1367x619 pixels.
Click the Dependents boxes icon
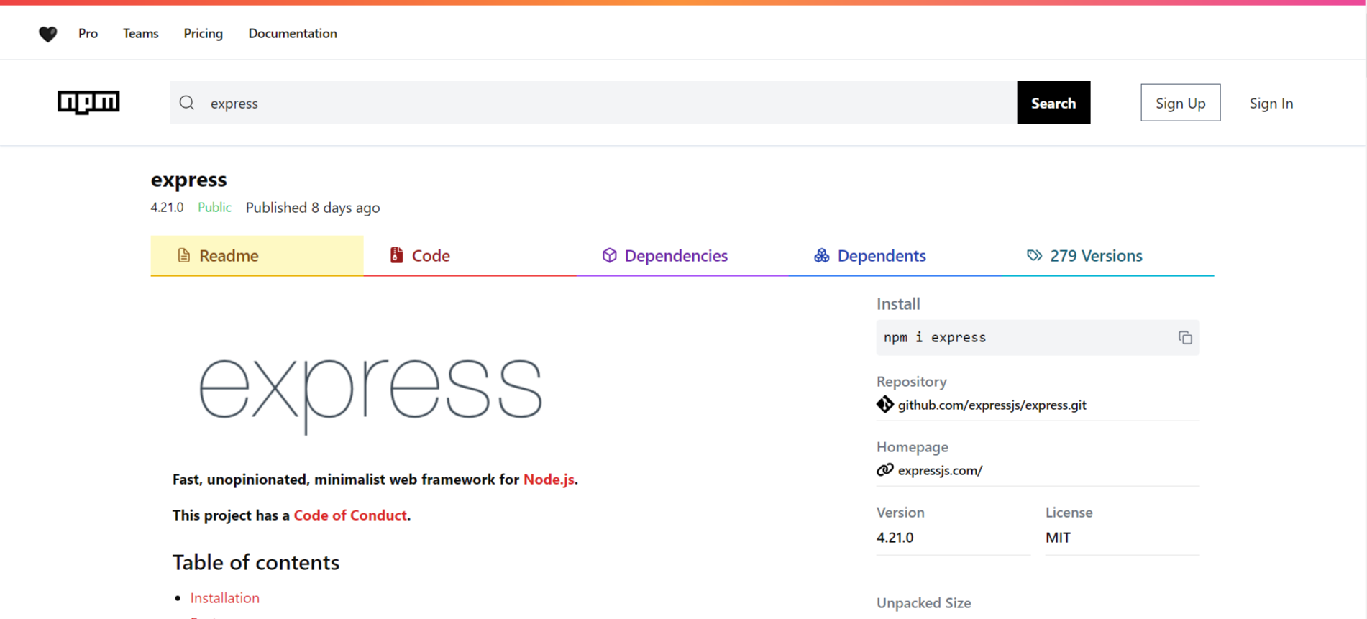click(x=821, y=255)
